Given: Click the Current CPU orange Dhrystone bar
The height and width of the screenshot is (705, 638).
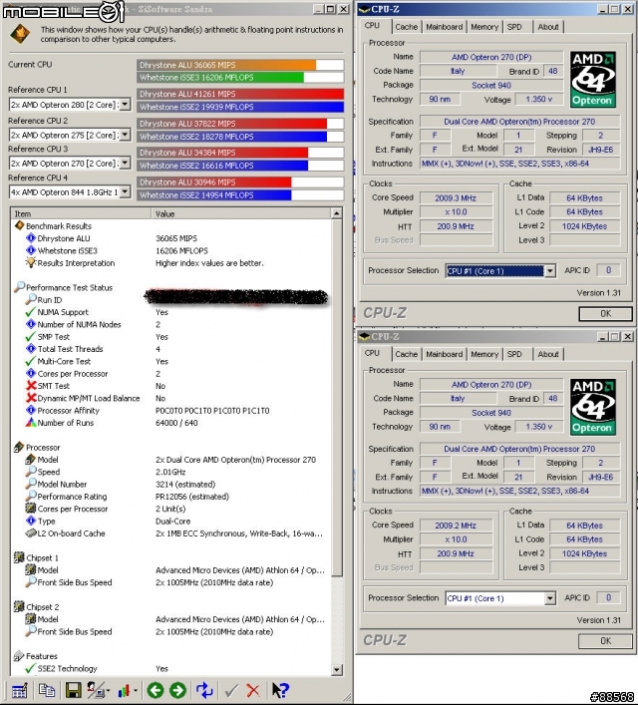Looking at the screenshot, I should 226,65.
